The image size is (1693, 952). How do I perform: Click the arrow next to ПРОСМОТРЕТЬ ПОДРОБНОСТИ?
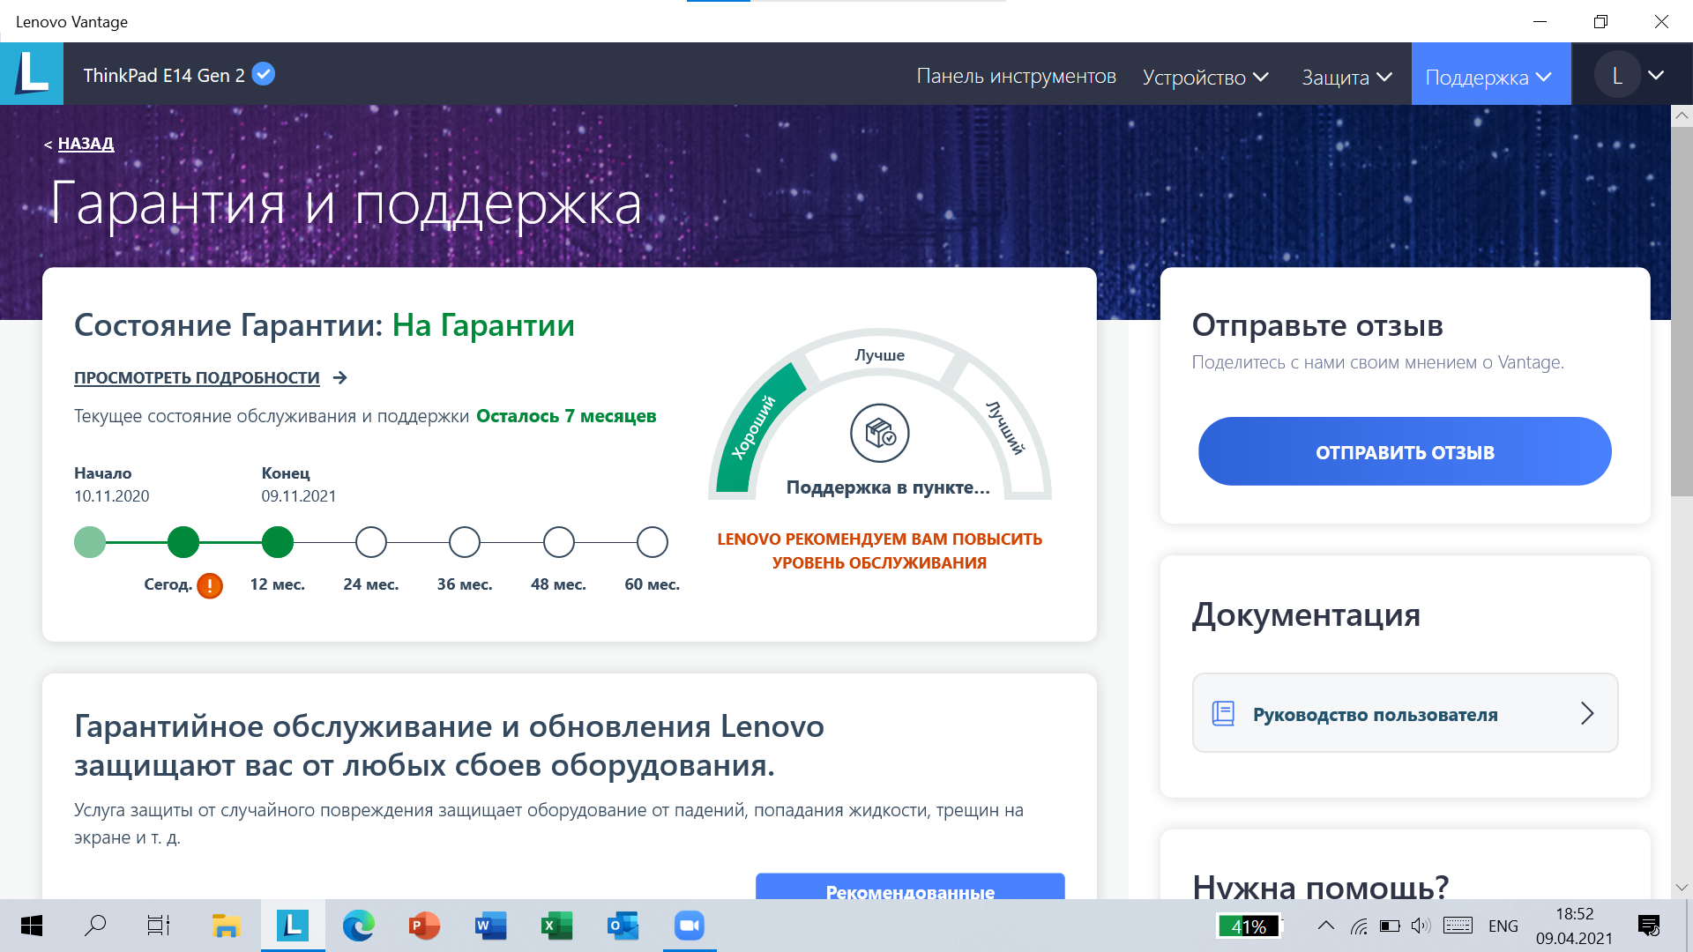click(x=340, y=378)
